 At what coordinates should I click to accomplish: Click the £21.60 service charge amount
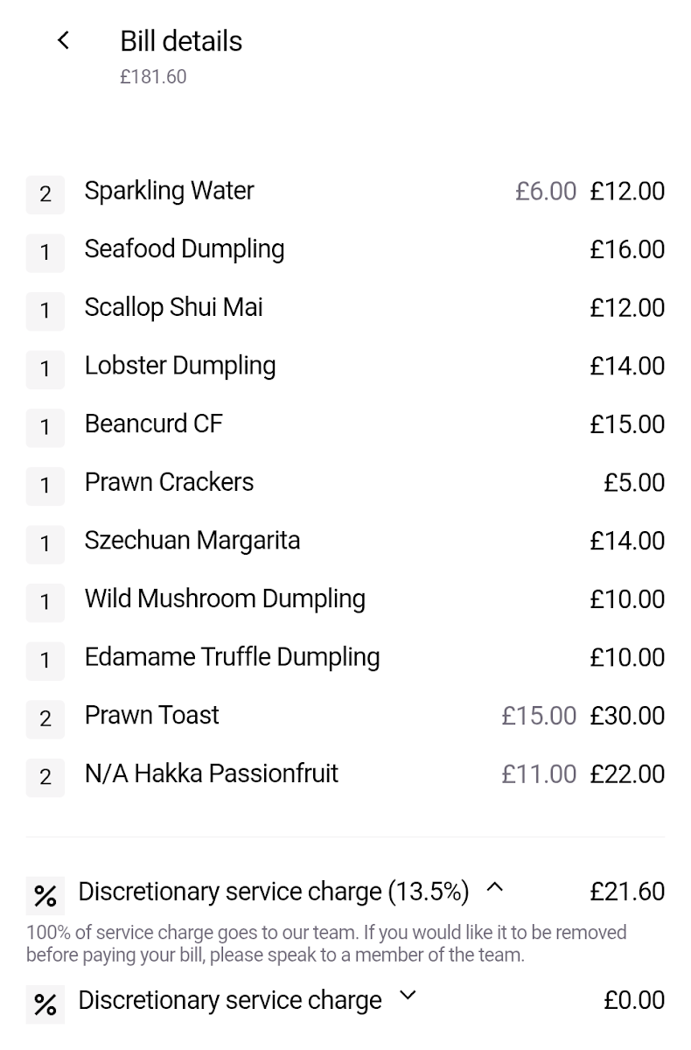(x=627, y=892)
